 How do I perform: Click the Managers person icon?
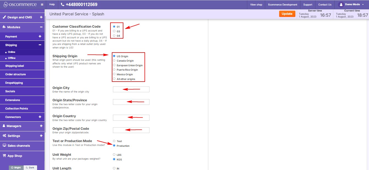(4, 126)
